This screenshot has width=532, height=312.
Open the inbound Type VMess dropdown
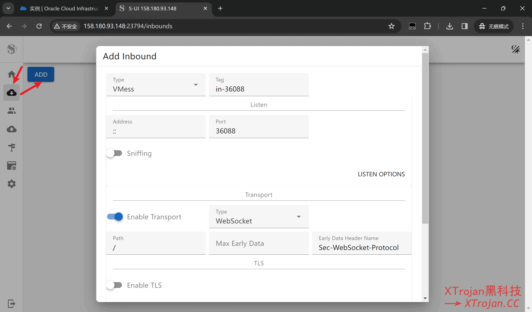tap(156, 85)
